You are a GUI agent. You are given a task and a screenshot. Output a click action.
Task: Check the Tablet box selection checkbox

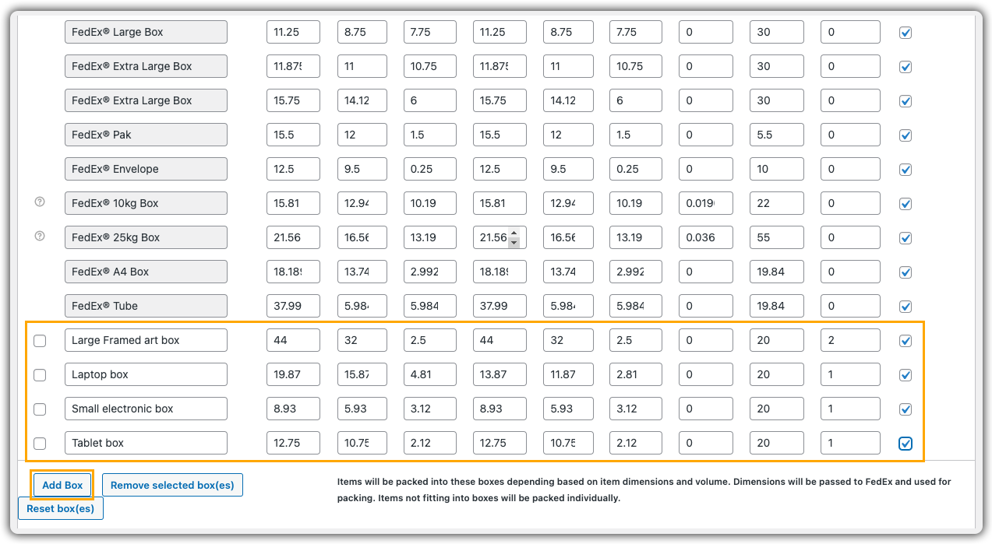(x=40, y=444)
